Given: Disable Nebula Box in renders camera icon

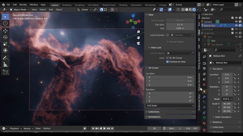Looking at the screenshot, I should pos(240,25).
